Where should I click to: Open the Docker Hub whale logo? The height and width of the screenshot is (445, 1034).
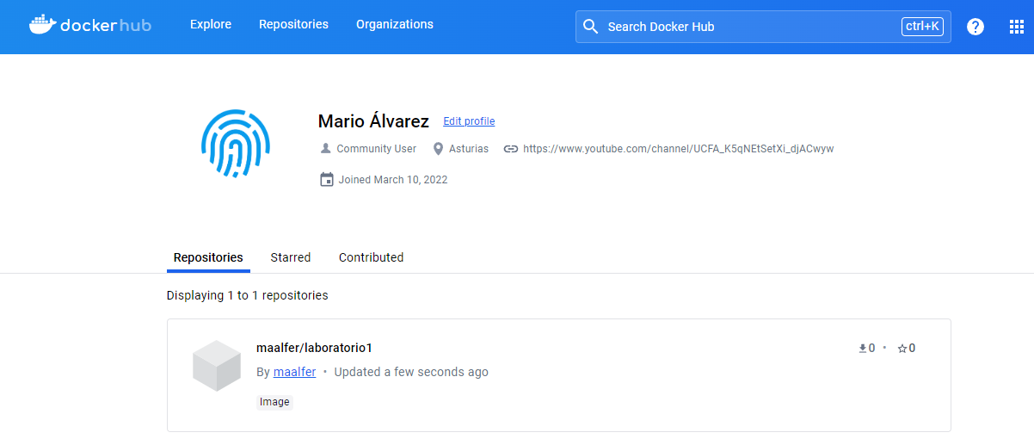[89, 25]
